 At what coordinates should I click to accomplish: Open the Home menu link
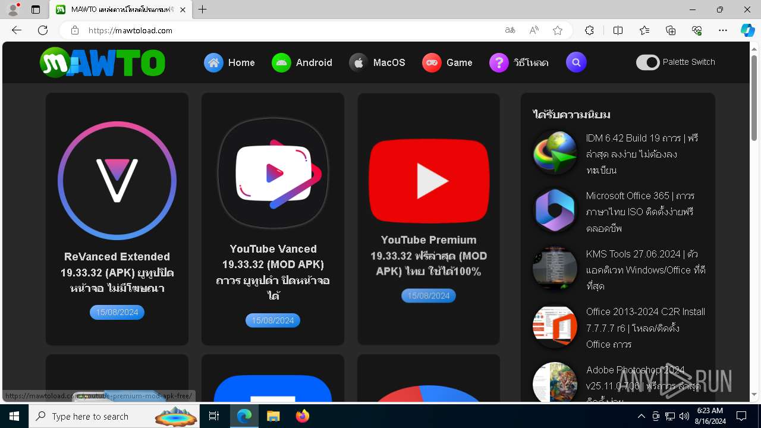pyautogui.click(x=241, y=62)
